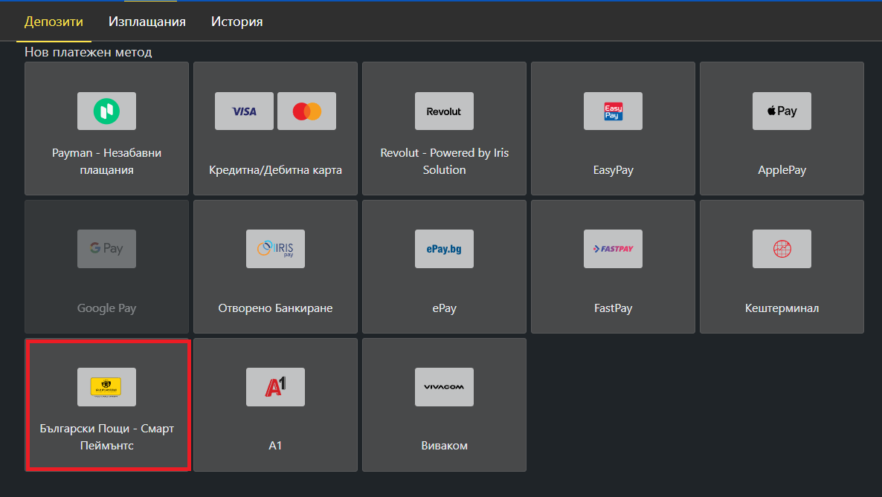Click the red globe Кештерминал icon

point(782,248)
